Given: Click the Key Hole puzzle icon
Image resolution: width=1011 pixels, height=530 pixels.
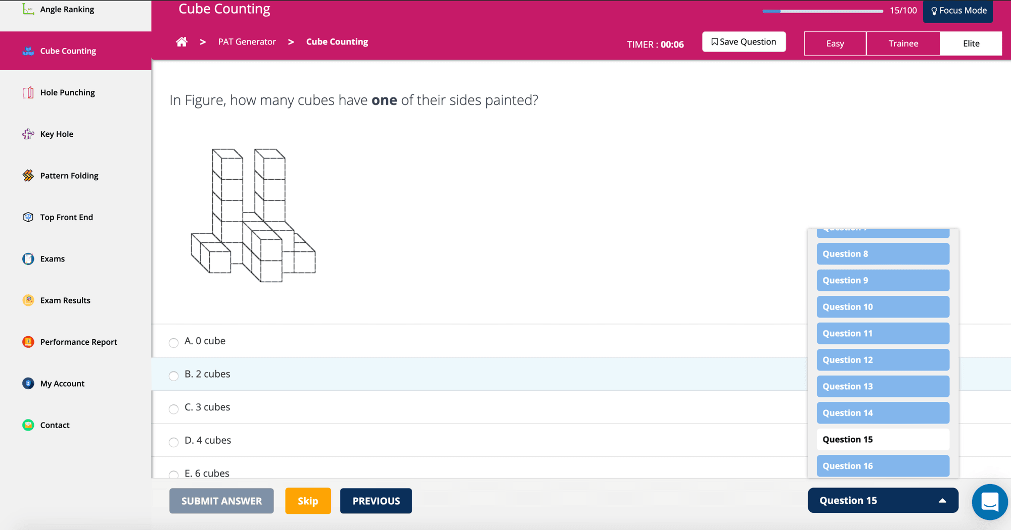Looking at the screenshot, I should pos(28,134).
